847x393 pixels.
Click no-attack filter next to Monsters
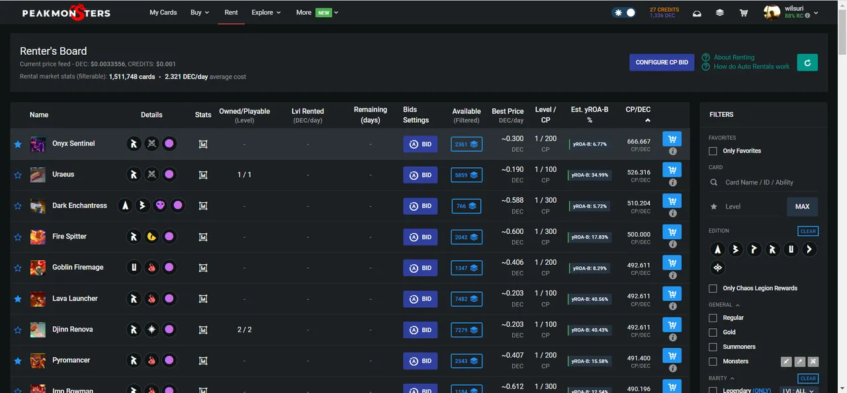[x=813, y=361]
